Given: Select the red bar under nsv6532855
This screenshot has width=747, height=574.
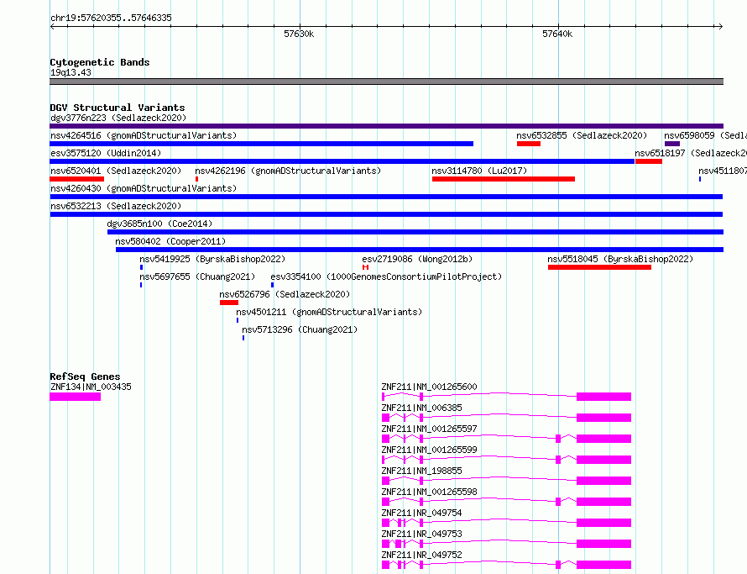Looking at the screenshot, I should (529, 144).
